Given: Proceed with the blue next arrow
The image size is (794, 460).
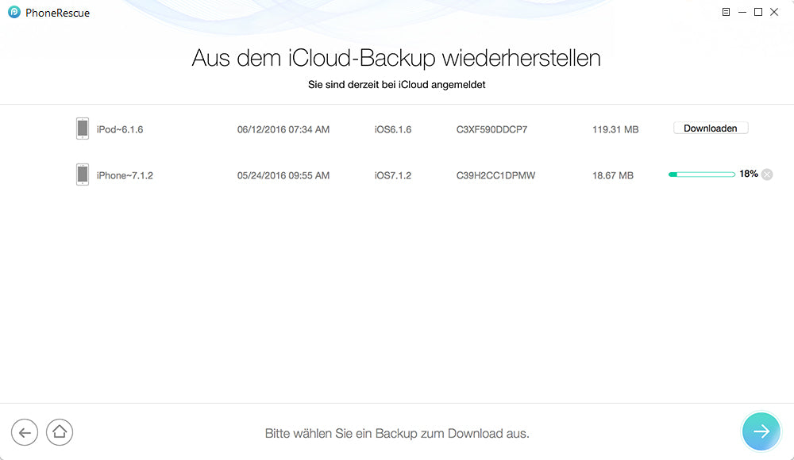Looking at the screenshot, I should point(761,431).
